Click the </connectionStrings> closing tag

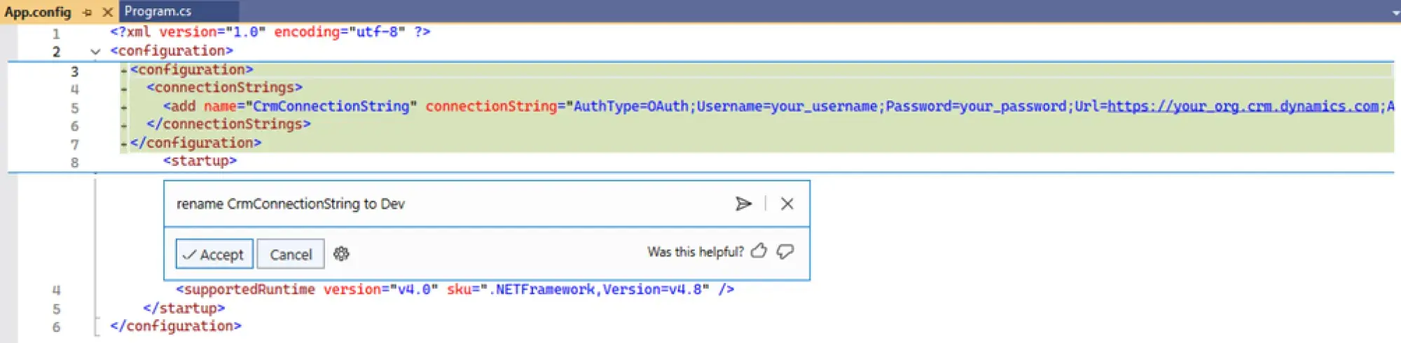pos(228,125)
